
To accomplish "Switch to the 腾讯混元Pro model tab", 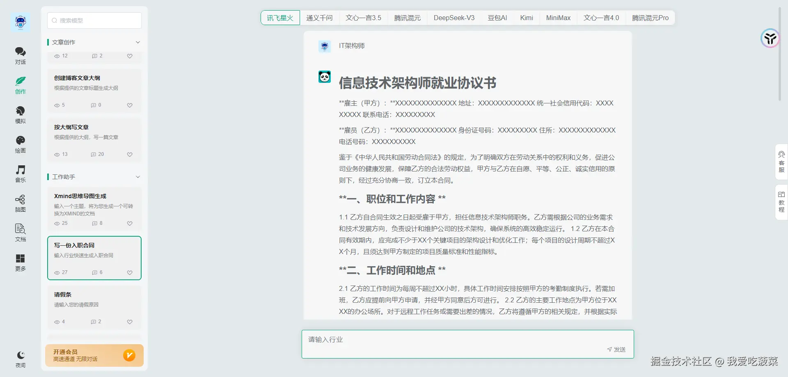I will tap(650, 18).
